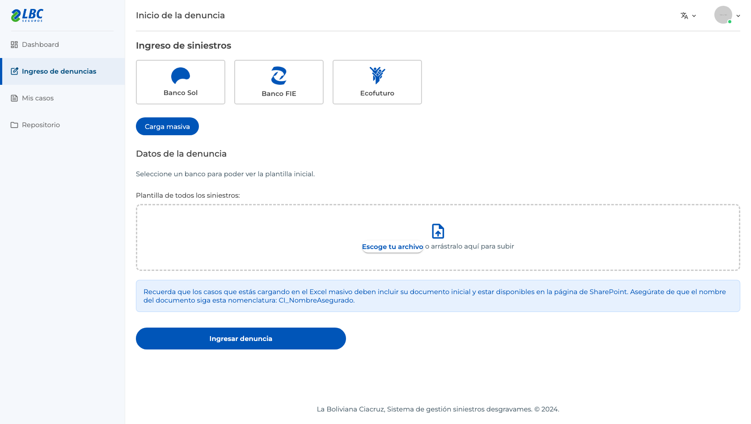Select the Ecofuturo logo icon
751x424 pixels.
(377, 75)
